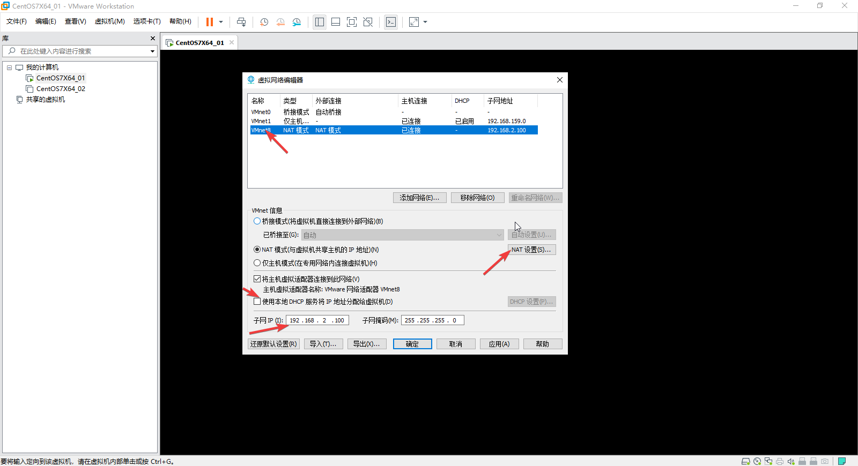Screen dimensions: 858x466
Task: Confirm with the 确定 button
Action: [x=412, y=344]
